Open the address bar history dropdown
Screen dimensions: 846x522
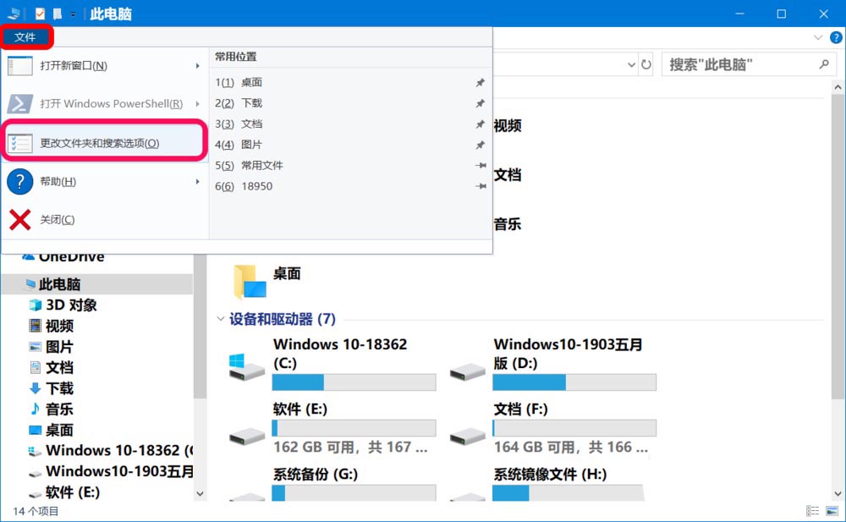631,65
